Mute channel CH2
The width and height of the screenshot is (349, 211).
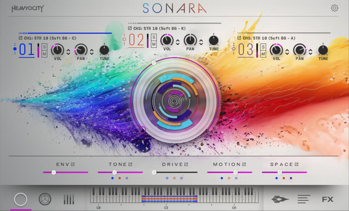coord(154,44)
